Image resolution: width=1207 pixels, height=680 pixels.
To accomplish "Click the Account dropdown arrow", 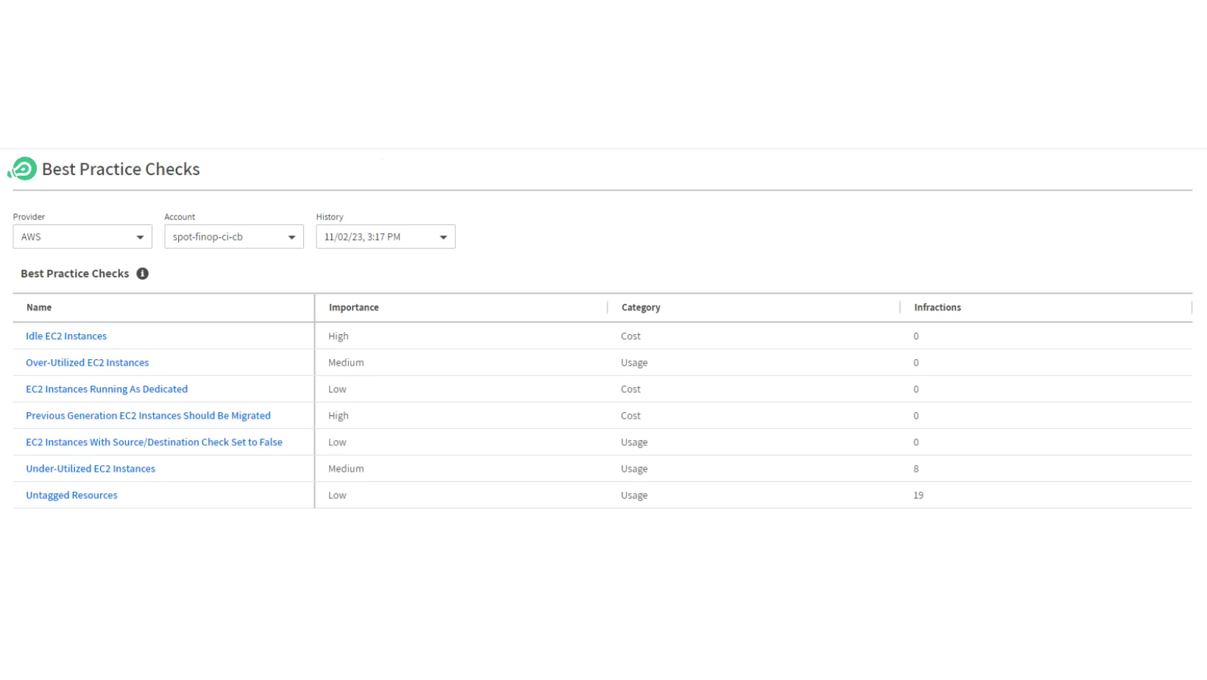I will [x=291, y=238].
